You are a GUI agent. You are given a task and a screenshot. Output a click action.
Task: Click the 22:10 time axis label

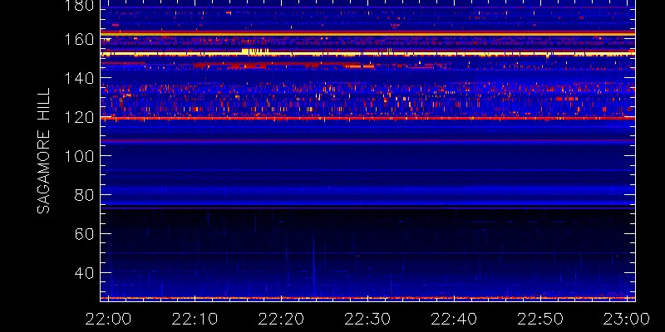(x=195, y=319)
